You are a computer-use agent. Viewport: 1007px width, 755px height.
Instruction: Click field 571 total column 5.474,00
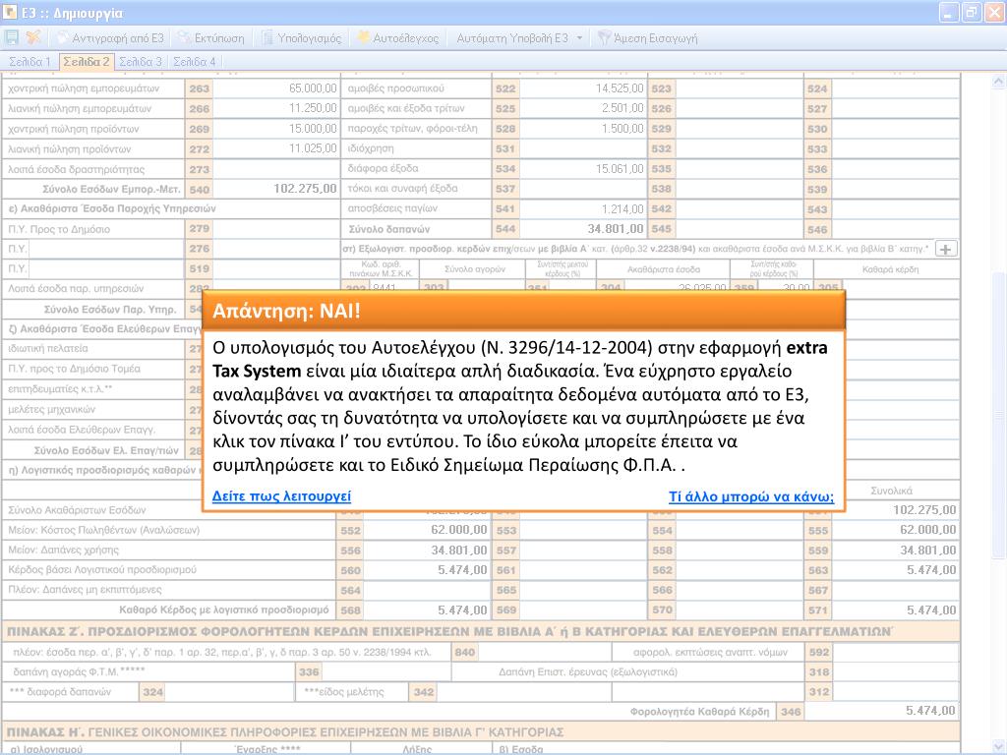click(x=895, y=610)
